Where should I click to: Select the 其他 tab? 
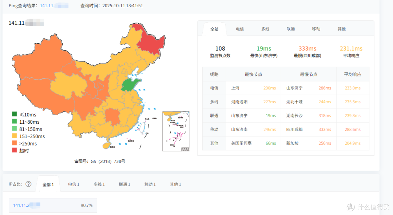click(x=342, y=29)
